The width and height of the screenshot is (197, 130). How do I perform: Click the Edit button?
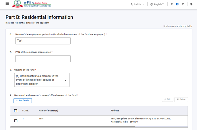167,99
